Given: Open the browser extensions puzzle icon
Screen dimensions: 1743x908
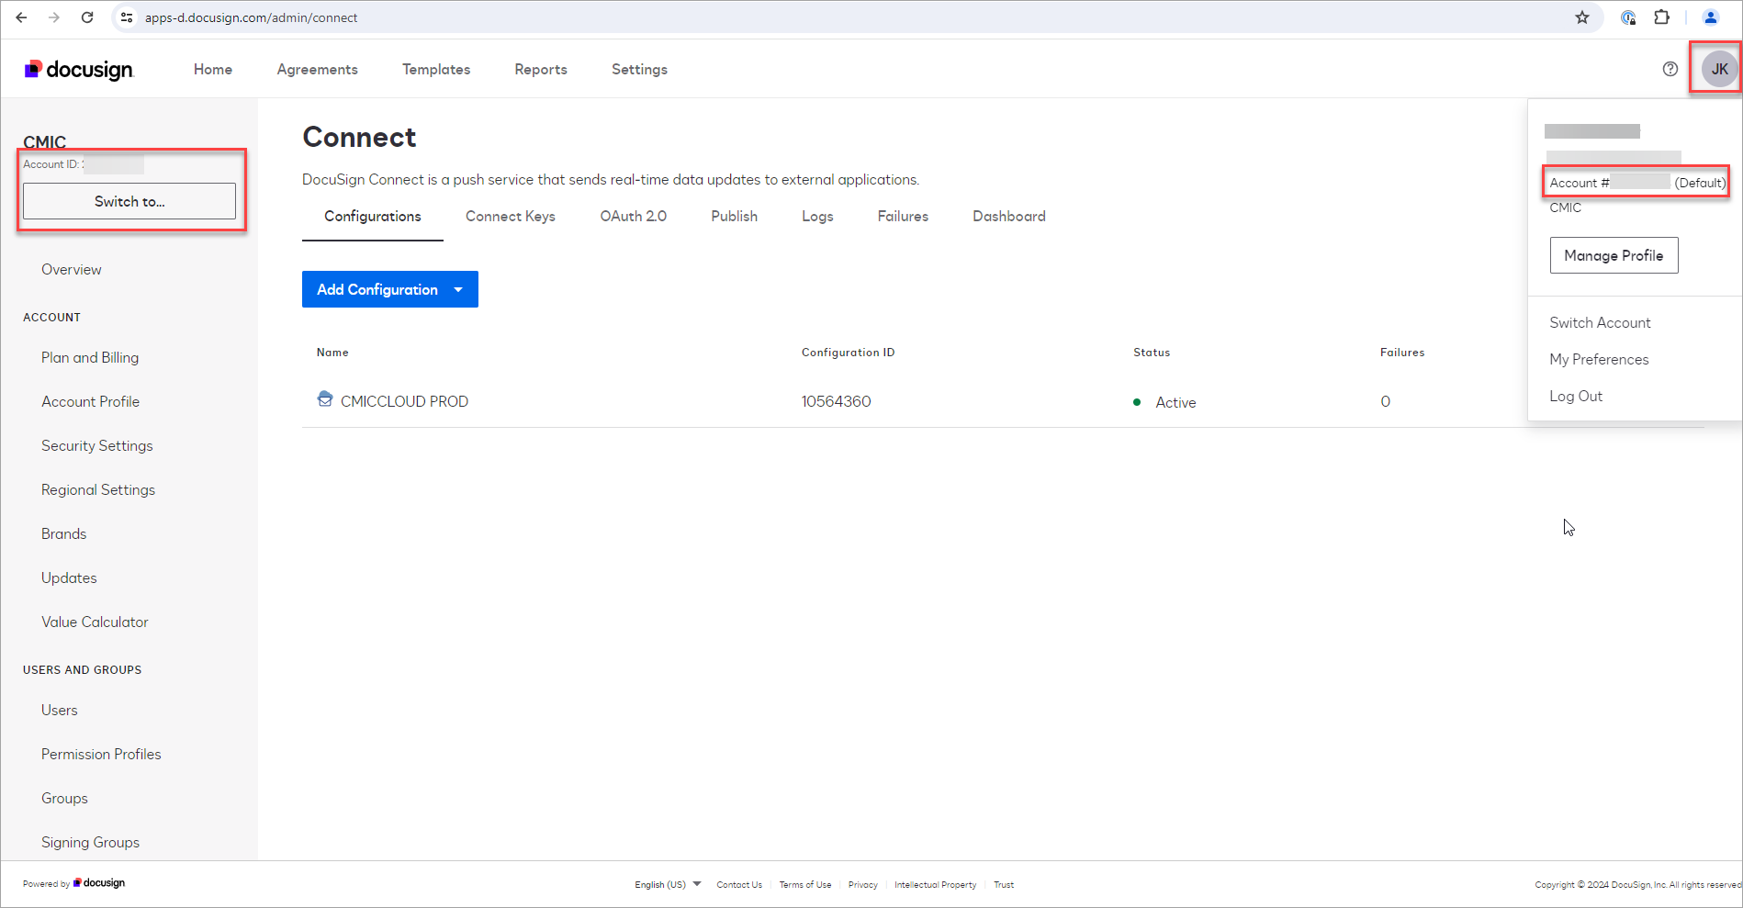Looking at the screenshot, I should point(1661,17).
